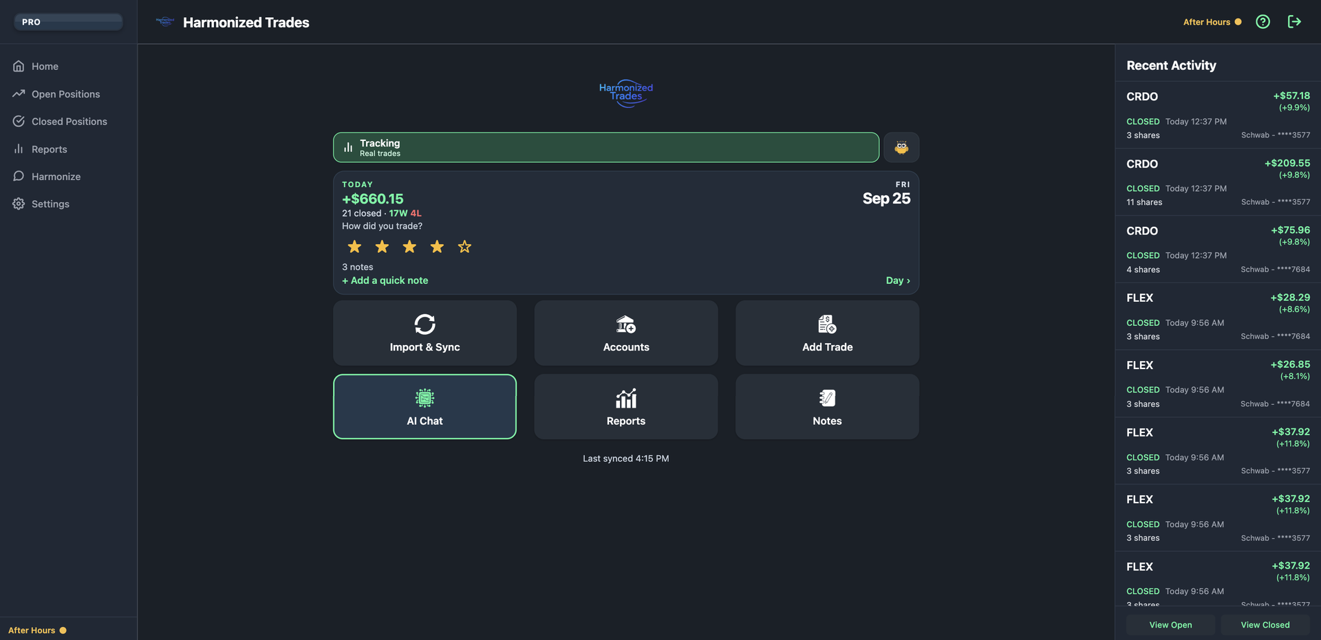Open the Notes tile
This screenshot has width=1321, height=640.
(827, 406)
